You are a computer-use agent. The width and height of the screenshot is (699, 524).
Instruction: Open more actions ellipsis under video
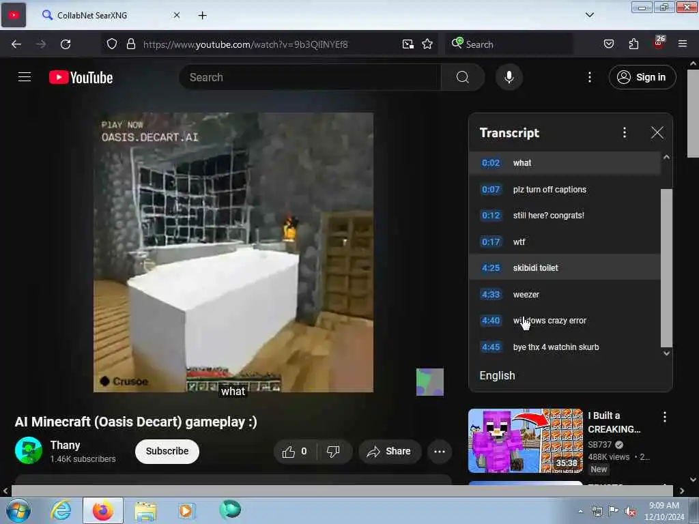coord(440,452)
